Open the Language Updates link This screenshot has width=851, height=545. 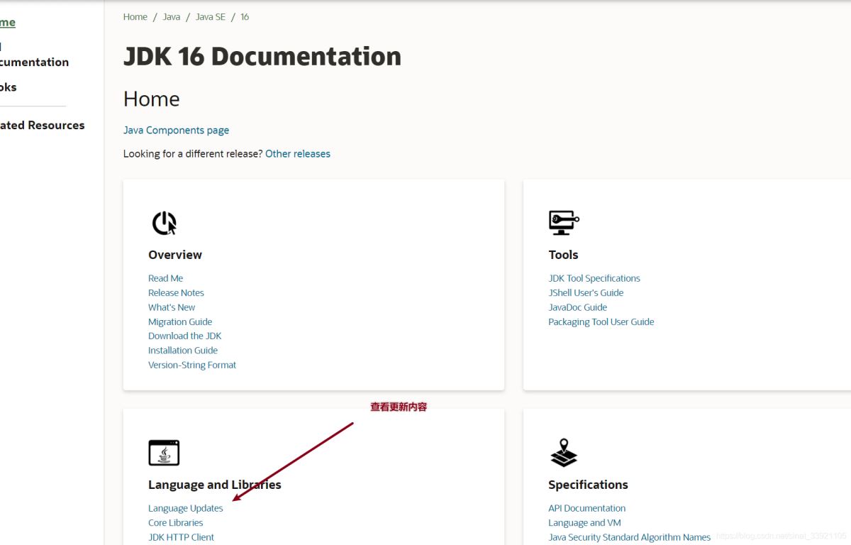pos(186,508)
